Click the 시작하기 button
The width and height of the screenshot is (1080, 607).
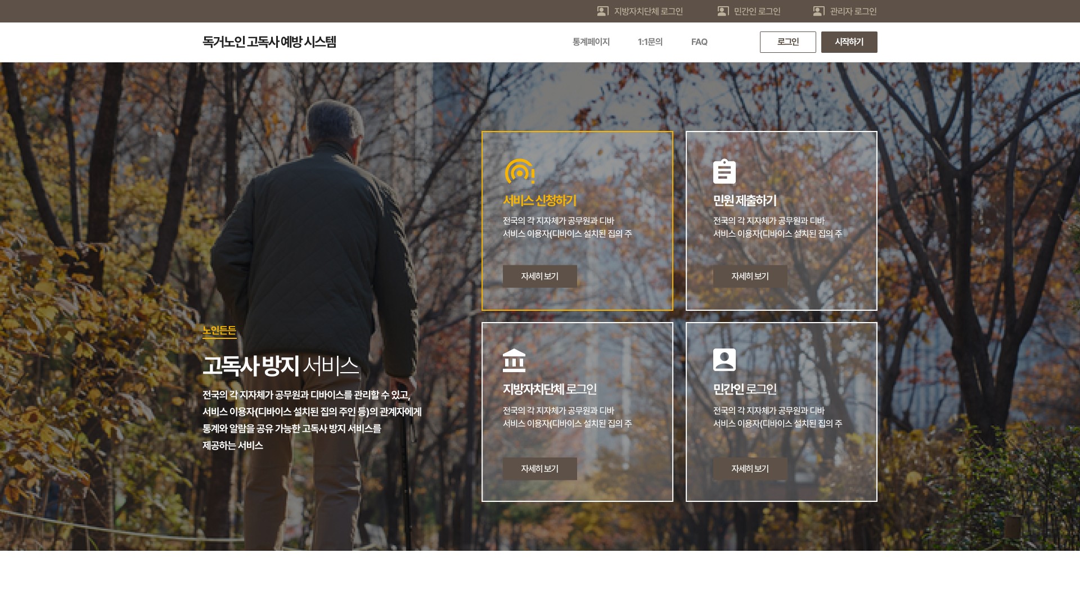tap(849, 42)
